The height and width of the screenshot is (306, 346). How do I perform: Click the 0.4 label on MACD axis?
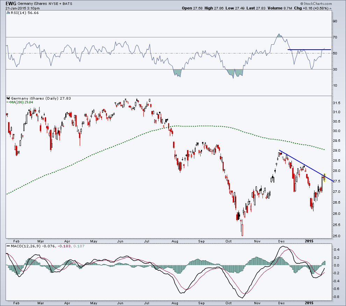pyautogui.click(x=337, y=250)
